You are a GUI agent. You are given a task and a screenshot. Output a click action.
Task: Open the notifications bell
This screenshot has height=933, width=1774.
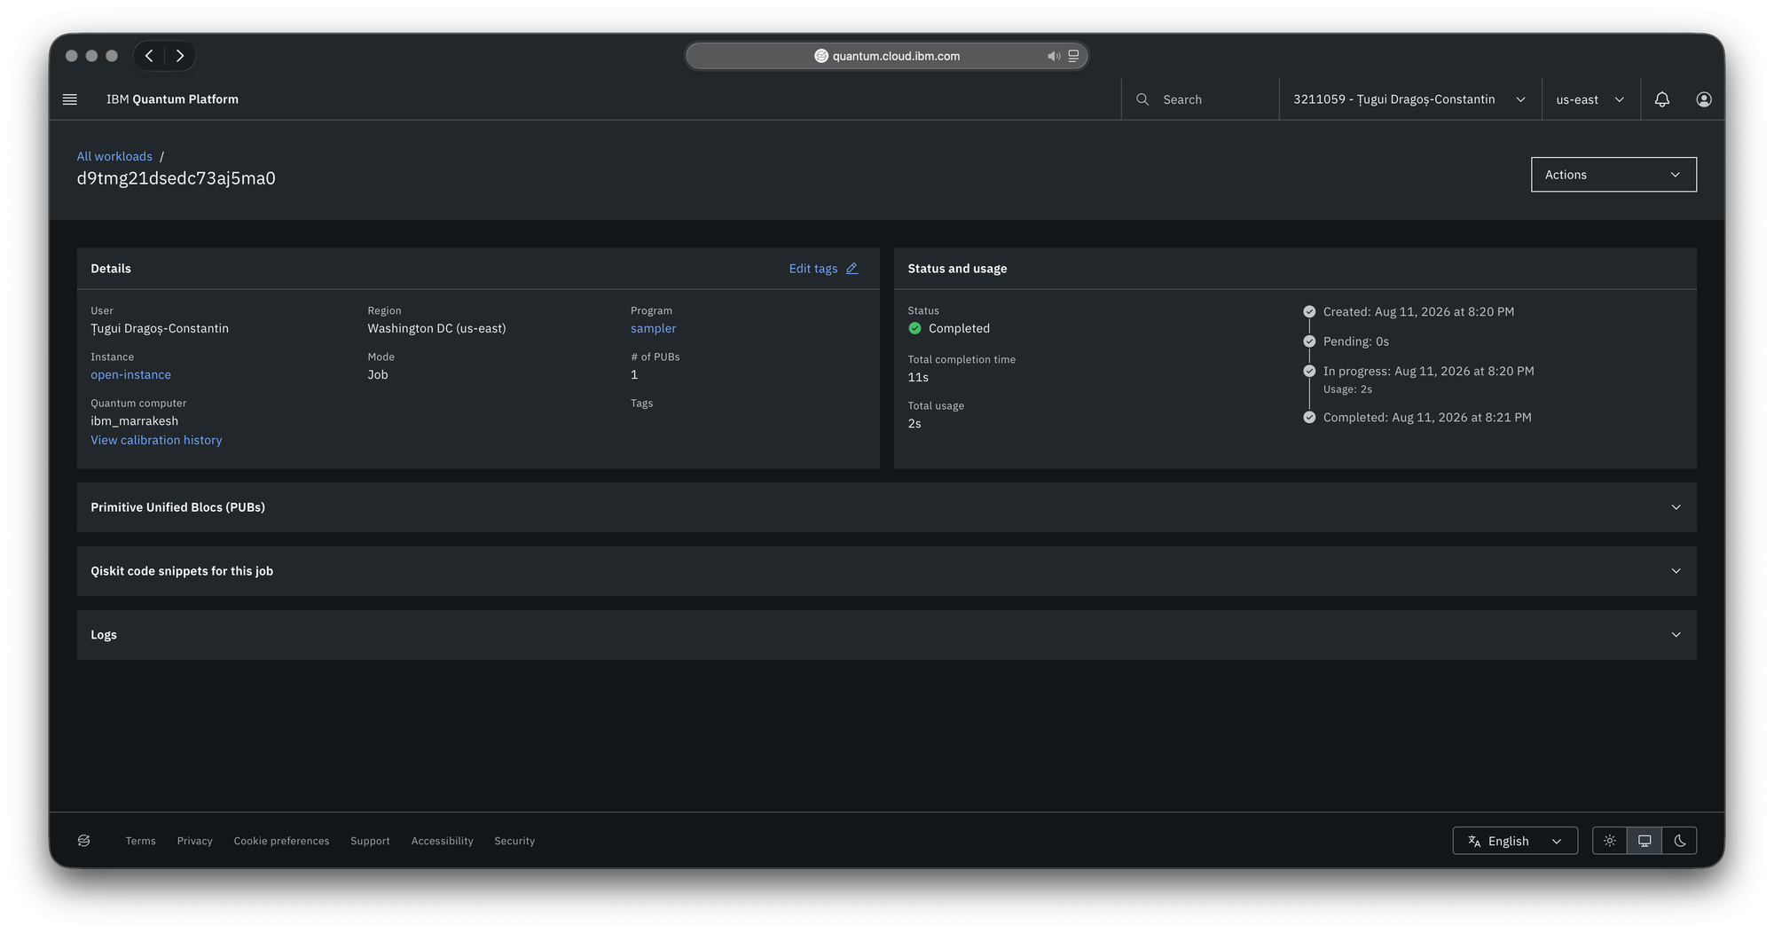1662,99
